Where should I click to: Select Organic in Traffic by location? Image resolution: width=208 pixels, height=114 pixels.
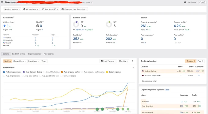click(x=191, y=61)
